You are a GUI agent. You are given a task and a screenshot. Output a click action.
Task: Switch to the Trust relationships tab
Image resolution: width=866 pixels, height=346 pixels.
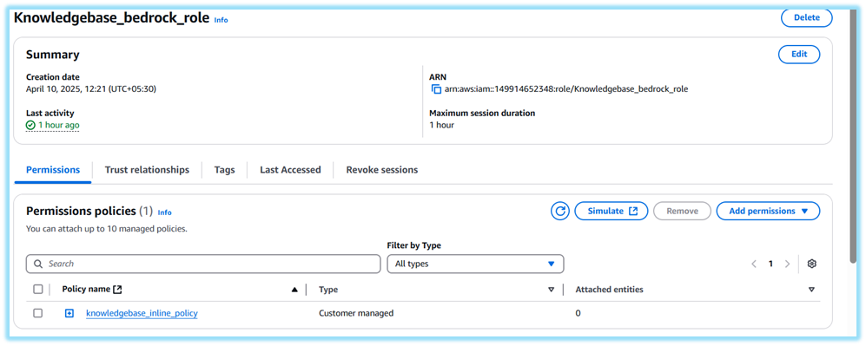click(147, 170)
